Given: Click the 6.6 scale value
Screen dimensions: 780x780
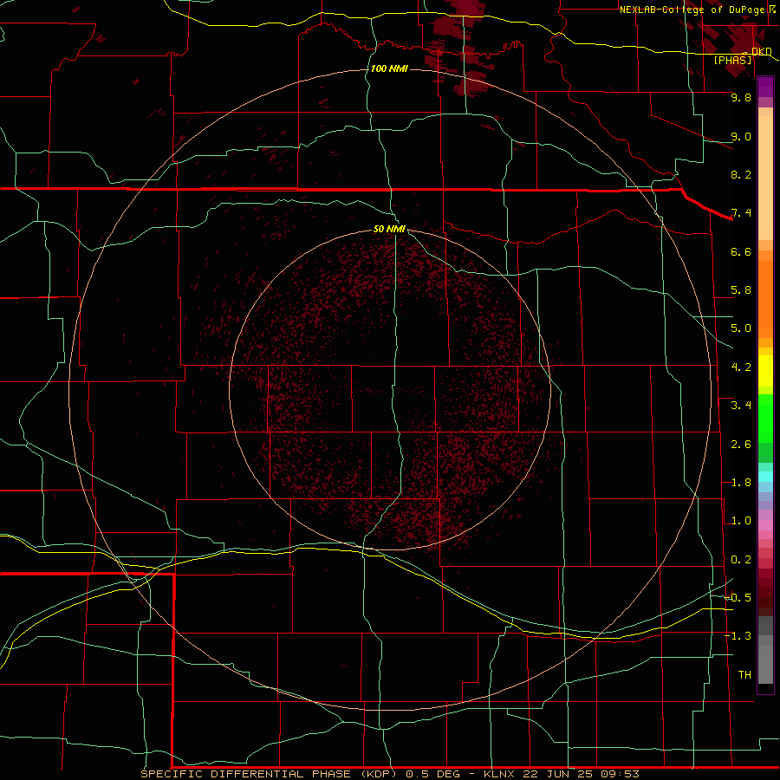Looking at the screenshot, I should [741, 251].
